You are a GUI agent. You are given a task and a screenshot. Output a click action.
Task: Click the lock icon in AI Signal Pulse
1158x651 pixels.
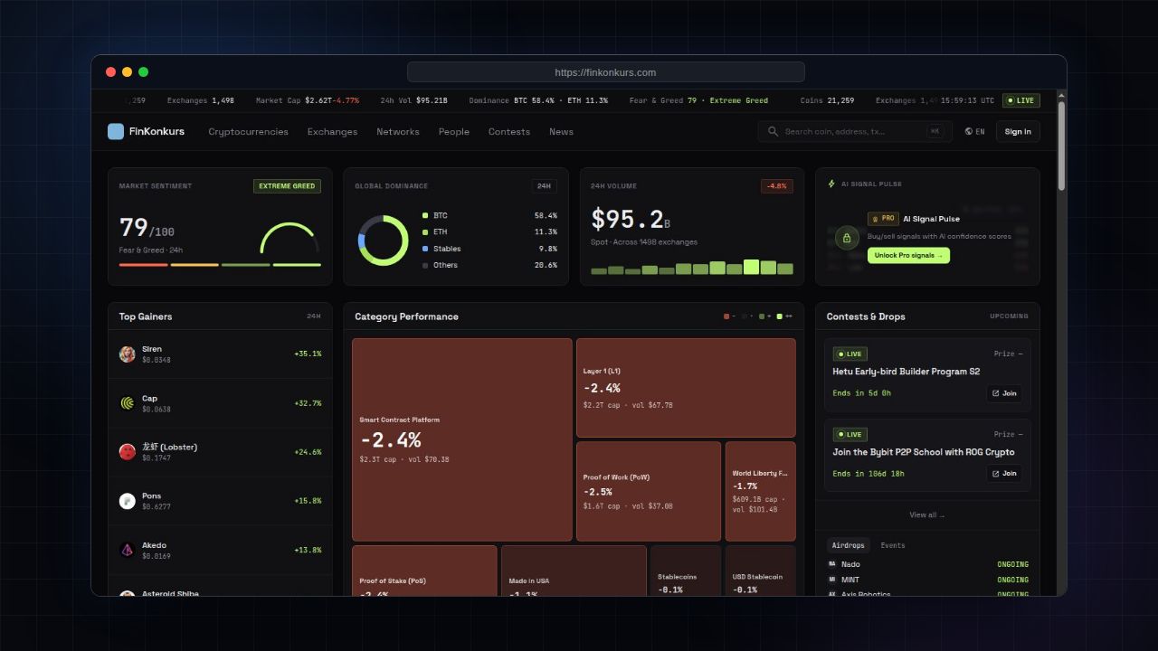coord(847,238)
